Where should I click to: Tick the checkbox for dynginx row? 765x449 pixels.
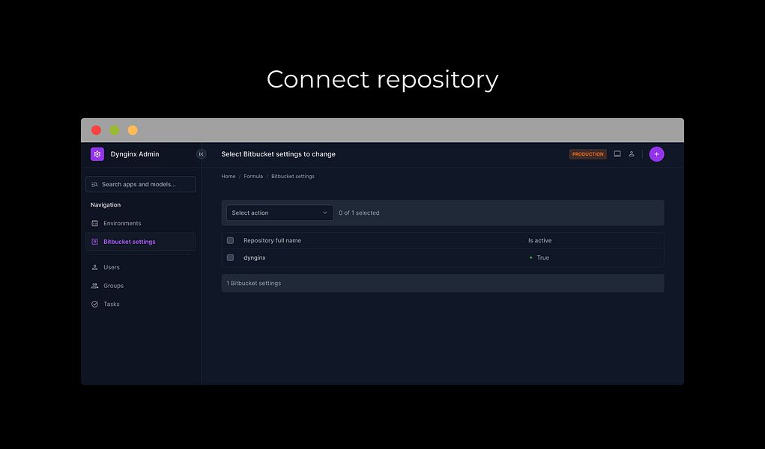pos(230,257)
